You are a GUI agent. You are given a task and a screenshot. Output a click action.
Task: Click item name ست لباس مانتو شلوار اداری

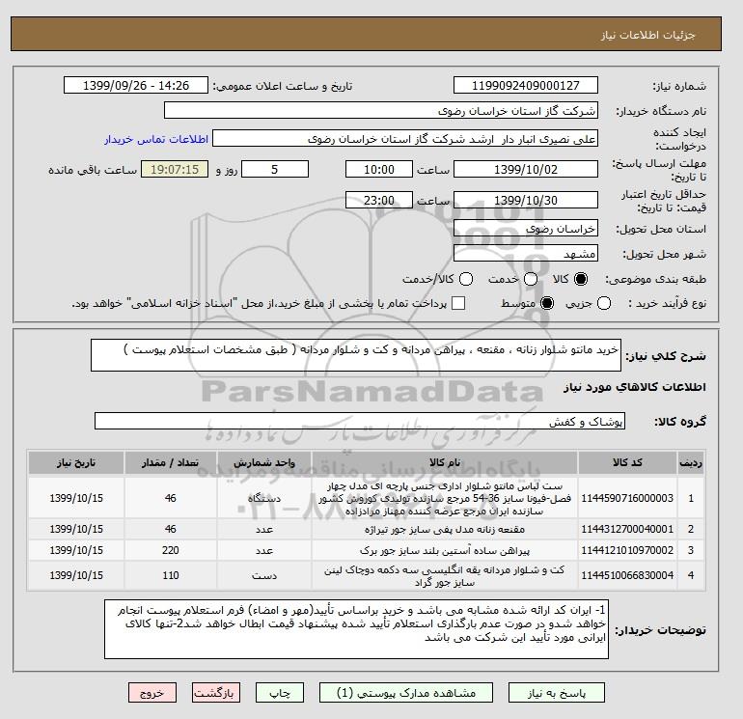click(x=445, y=498)
